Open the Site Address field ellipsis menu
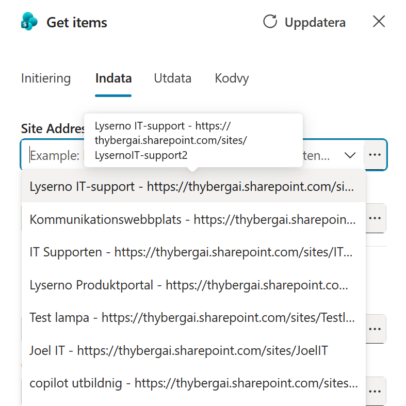The image size is (406, 406). pos(375,155)
